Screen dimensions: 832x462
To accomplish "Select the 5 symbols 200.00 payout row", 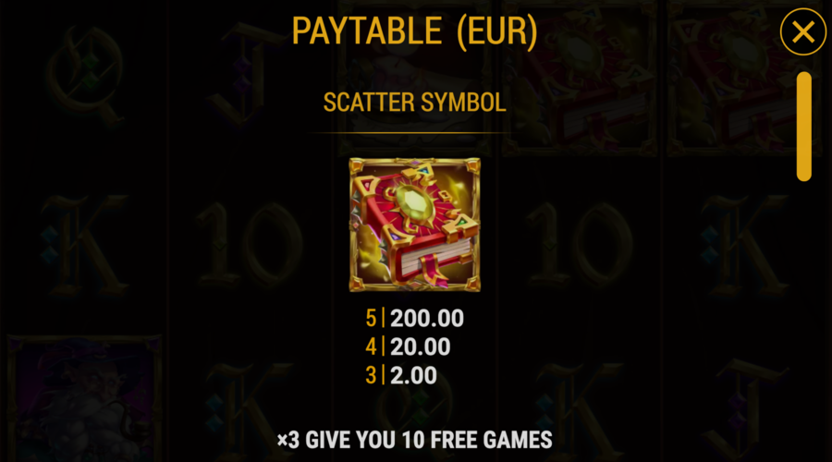I will 414,318.
